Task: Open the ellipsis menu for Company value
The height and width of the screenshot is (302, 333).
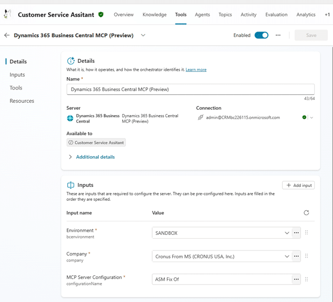Action: click(x=296, y=256)
